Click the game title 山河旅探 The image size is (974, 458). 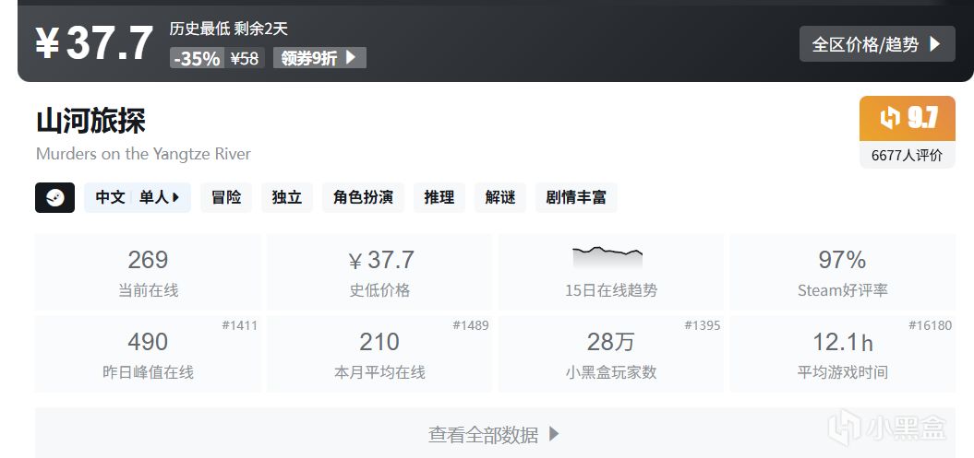[90, 120]
